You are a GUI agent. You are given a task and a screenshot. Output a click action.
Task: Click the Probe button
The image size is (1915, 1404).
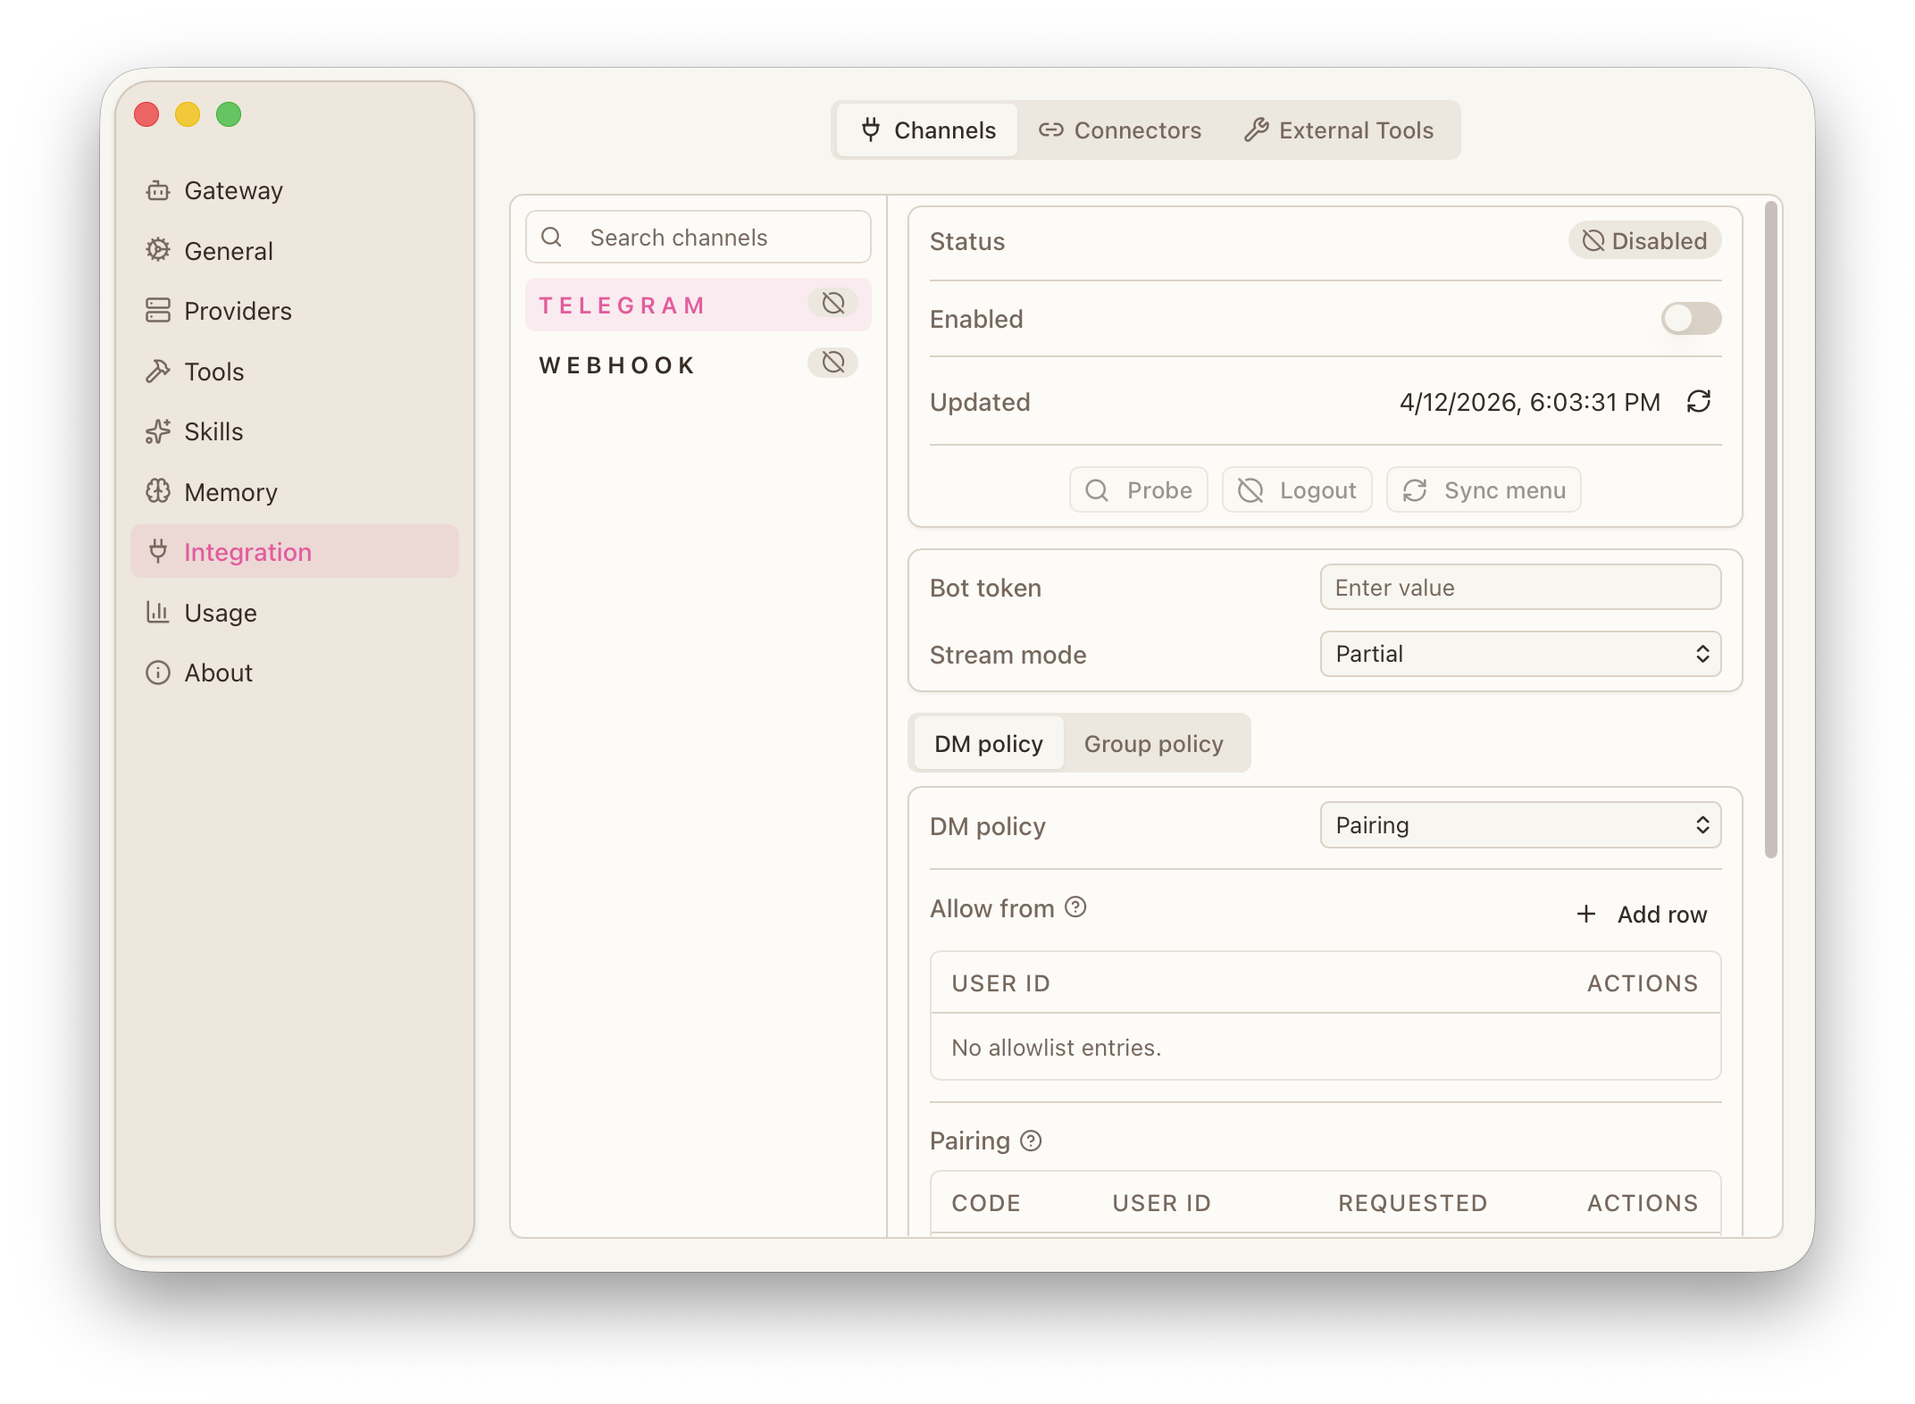tap(1139, 489)
